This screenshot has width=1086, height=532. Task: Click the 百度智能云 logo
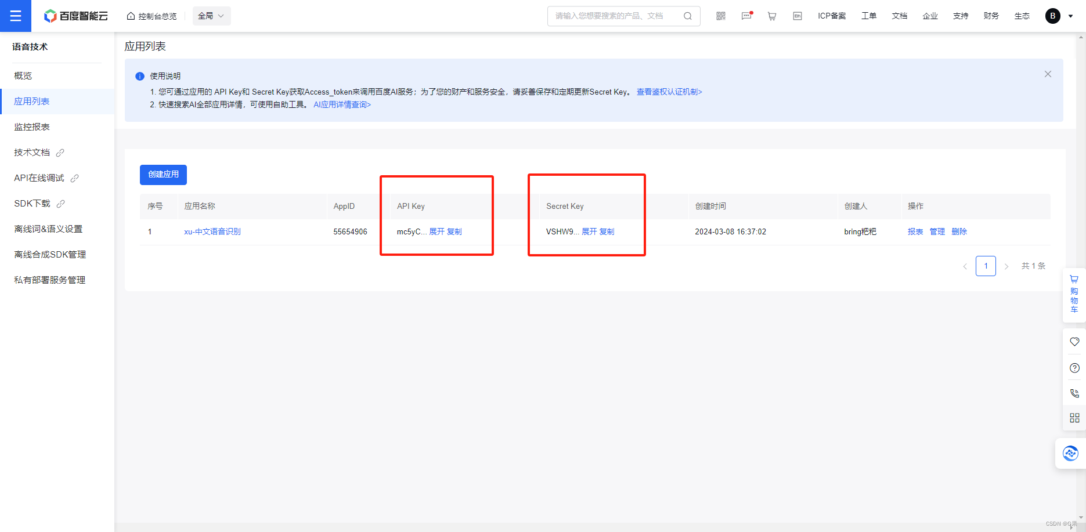[x=75, y=16]
